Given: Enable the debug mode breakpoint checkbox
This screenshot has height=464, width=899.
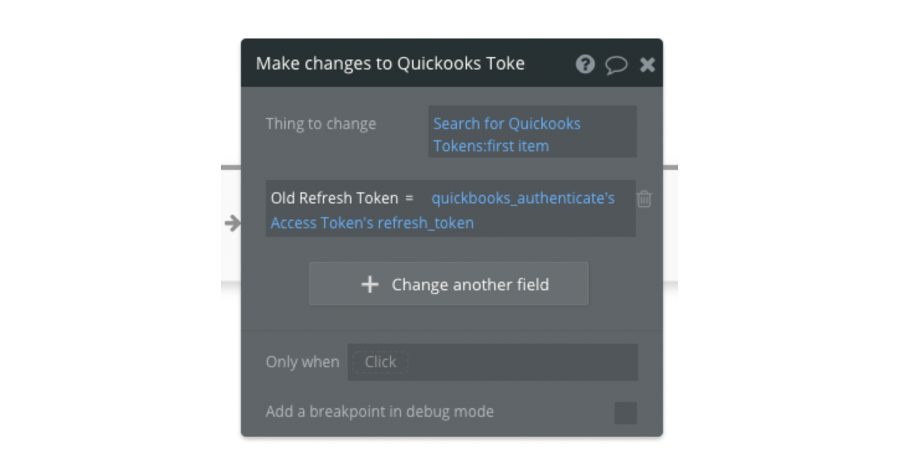Looking at the screenshot, I should pyautogui.click(x=626, y=413).
